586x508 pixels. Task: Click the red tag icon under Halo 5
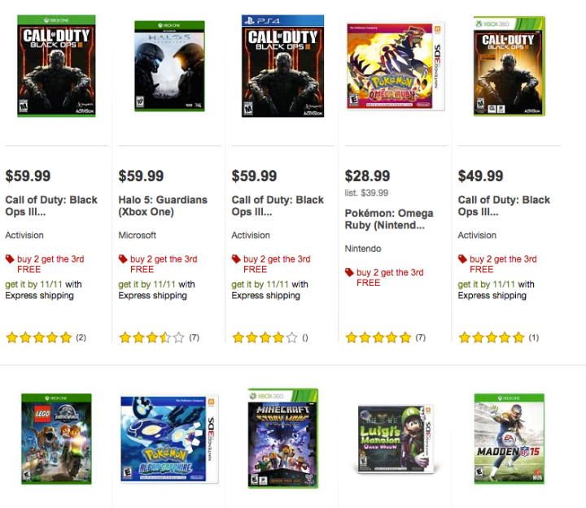click(123, 258)
